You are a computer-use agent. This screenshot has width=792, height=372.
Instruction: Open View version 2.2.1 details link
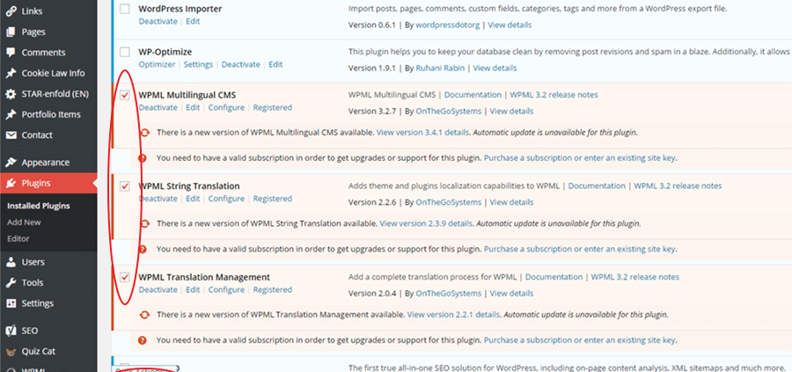(453, 315)
